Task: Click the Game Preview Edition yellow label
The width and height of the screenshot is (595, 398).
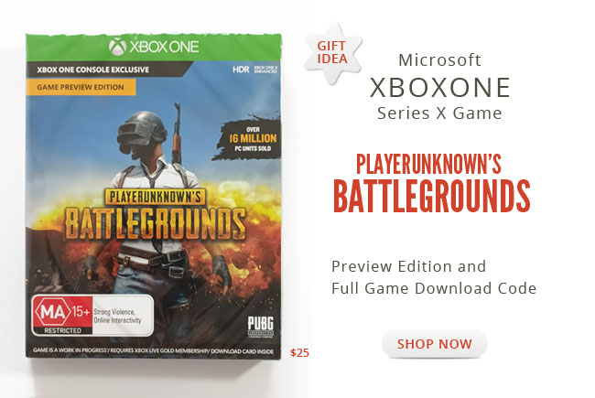Action: 81,87
